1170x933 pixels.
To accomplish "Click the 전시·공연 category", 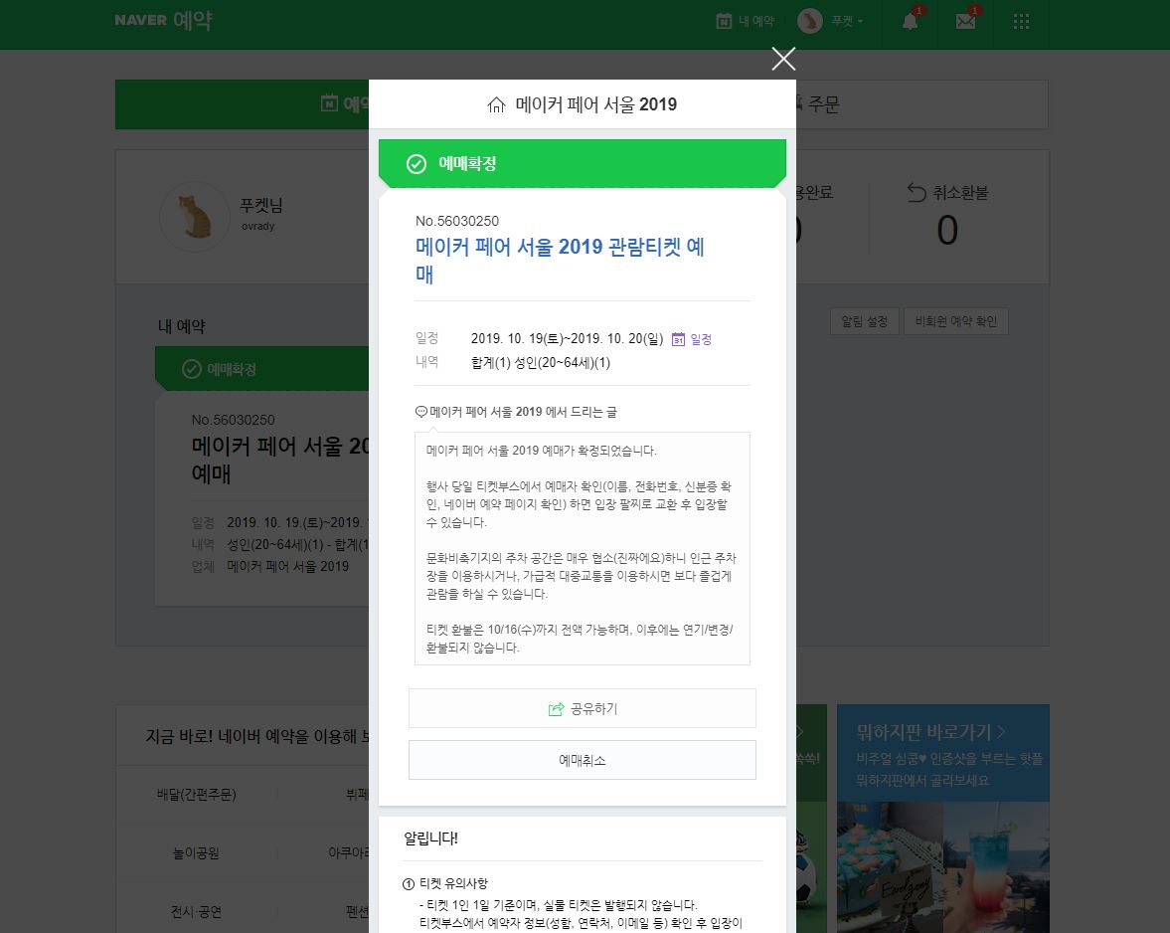I will [x=196, y=911].
